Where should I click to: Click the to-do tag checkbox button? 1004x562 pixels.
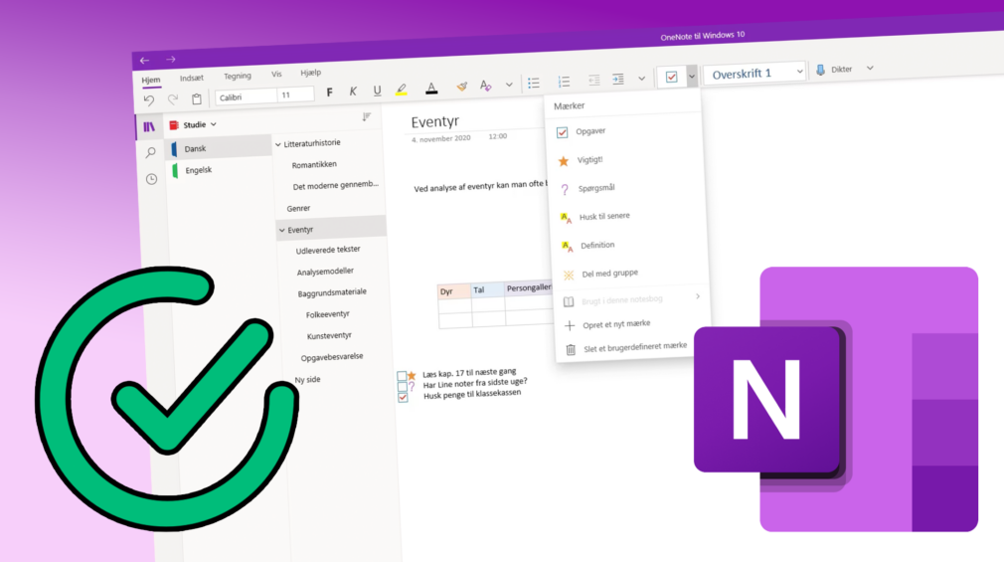(672, 77)
